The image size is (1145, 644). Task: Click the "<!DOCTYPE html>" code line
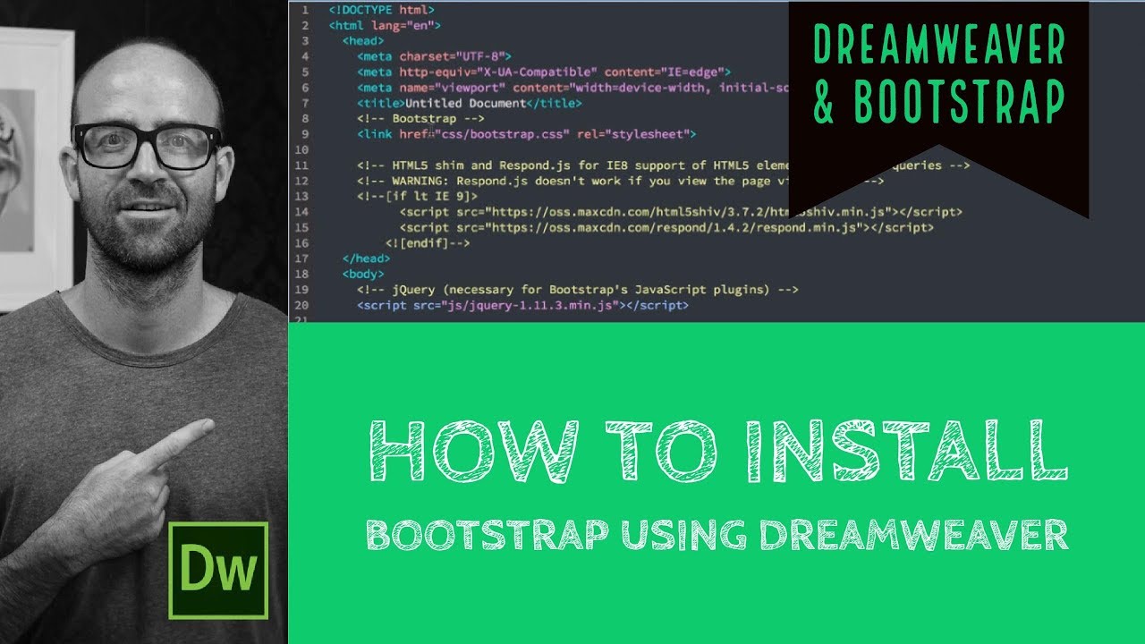pos(382,9)
